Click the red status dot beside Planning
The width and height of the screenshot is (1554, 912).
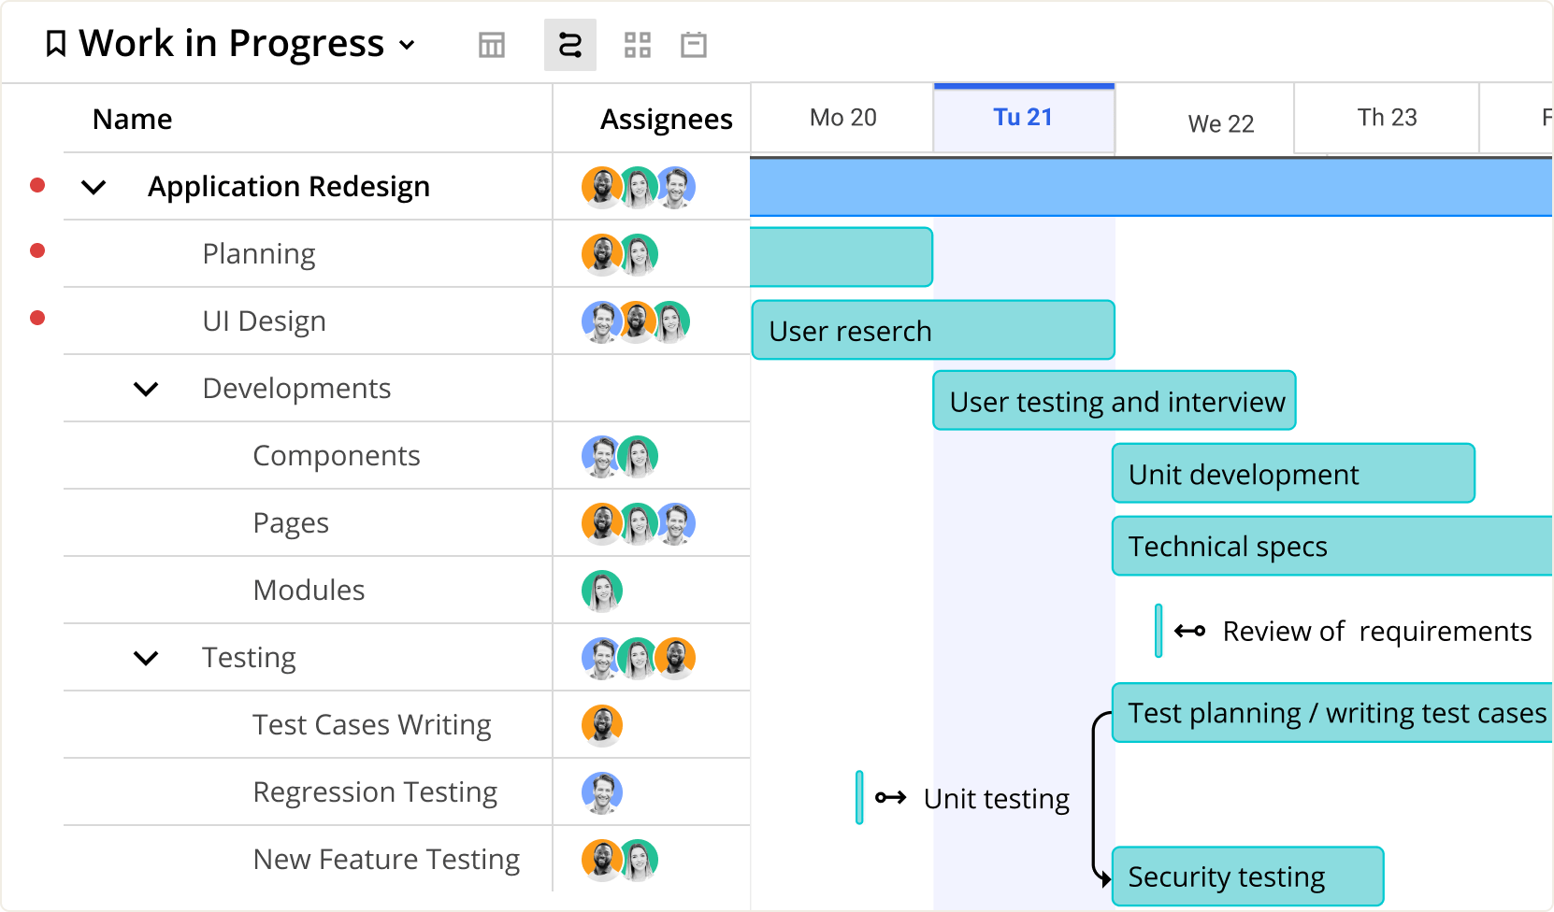coord(37,250)
